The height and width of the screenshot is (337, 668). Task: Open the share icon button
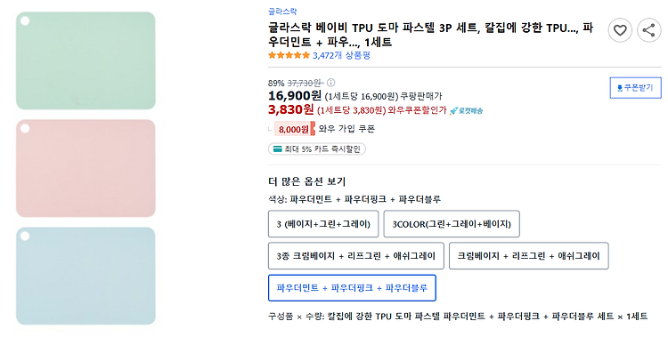pyautogui.click(x=648, y=30)
